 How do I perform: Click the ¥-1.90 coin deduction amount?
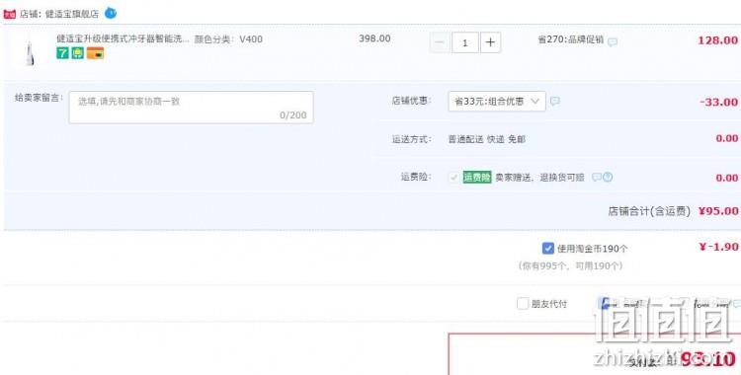(x=718, y=247)
